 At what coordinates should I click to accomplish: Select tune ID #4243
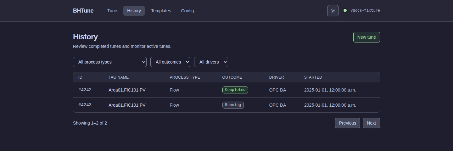point(85,105)
